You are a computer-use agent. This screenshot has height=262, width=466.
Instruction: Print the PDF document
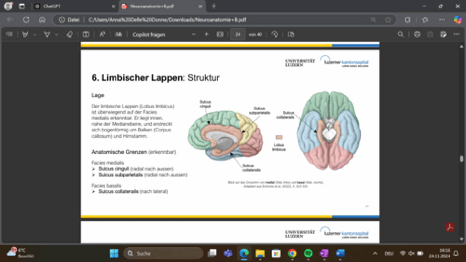(417, 34)
